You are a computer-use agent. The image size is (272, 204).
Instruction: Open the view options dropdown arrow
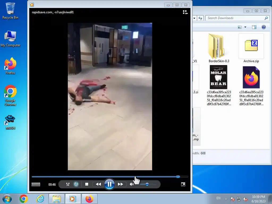245,27
